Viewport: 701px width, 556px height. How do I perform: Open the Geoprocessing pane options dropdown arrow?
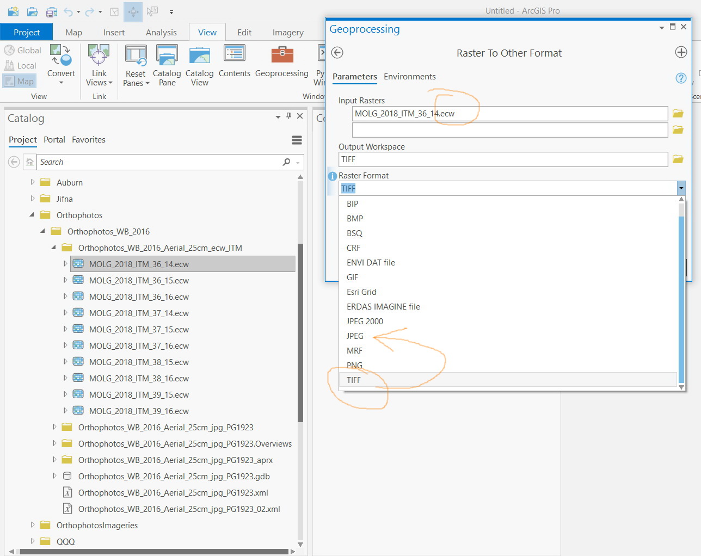click(x=662, y=27)
